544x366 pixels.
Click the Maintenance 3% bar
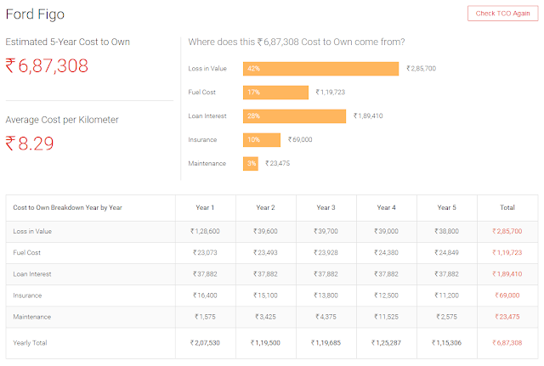[251, 163]
